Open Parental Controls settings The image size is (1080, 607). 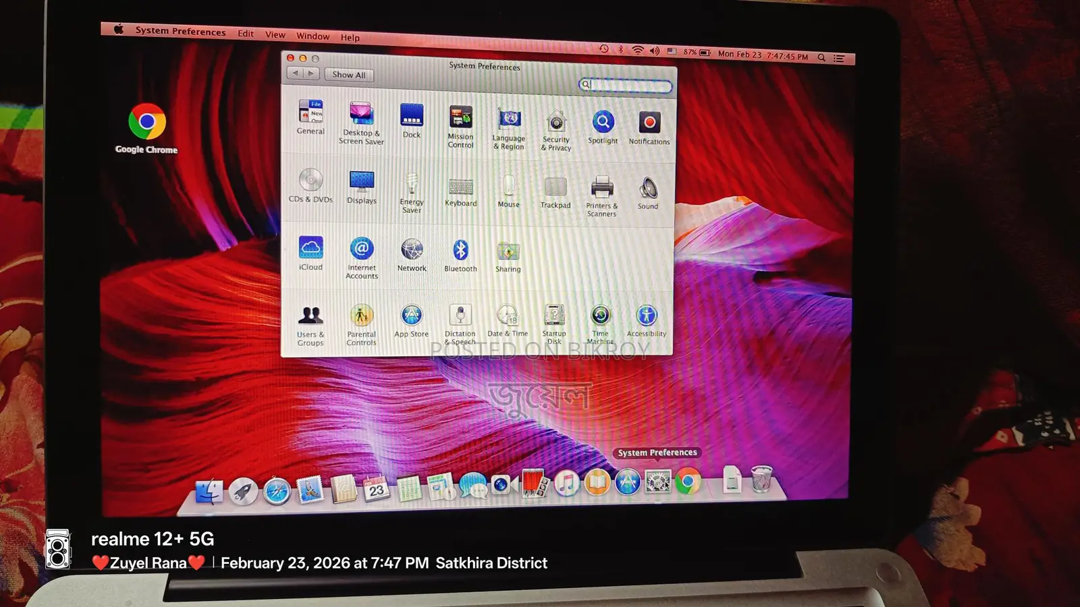[x=362, y=325]
